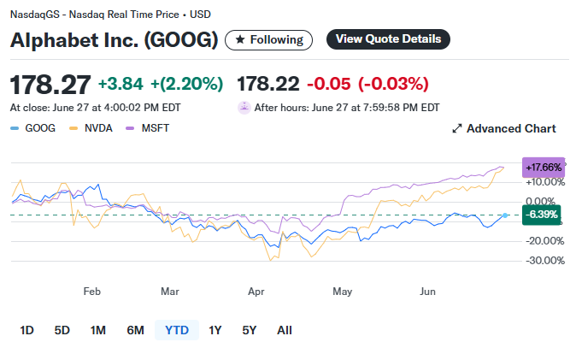Click the blue endpoint dot on GOOG line
The width and height of the screenshot is (576, 342).
[x=505, y=215]
